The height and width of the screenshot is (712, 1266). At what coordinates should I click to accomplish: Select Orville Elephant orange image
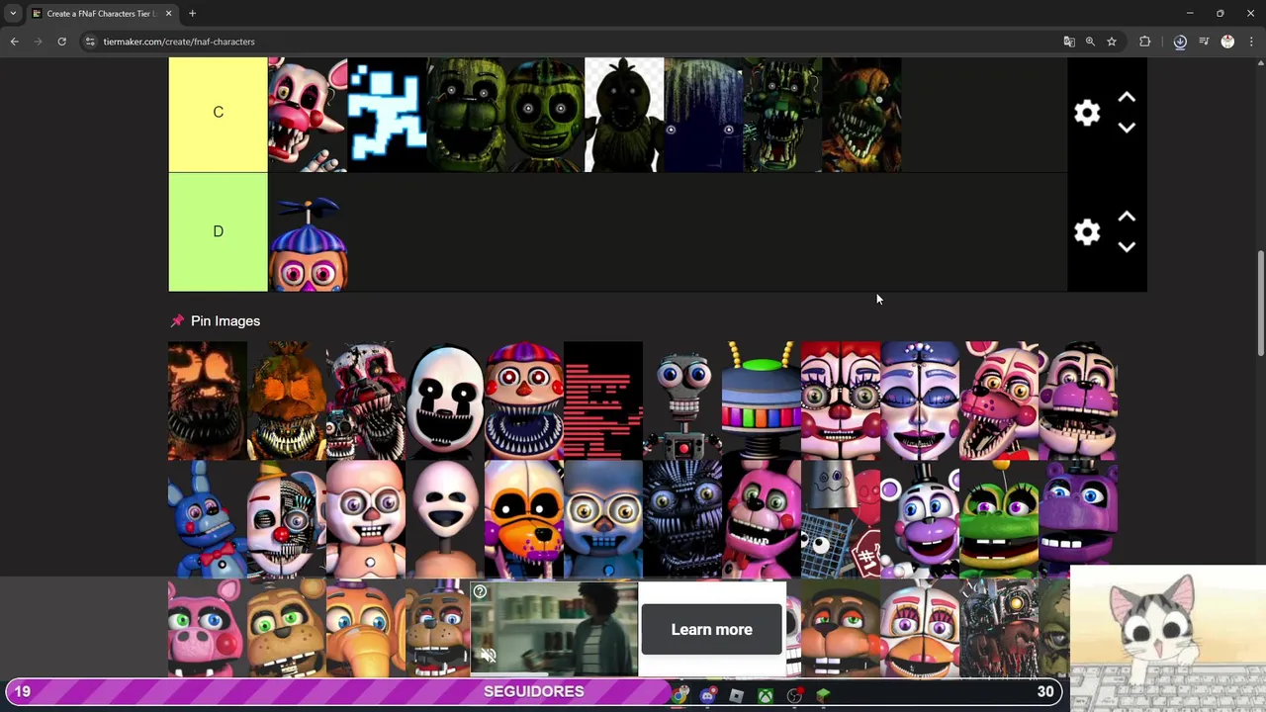click(x=366, y=629)
